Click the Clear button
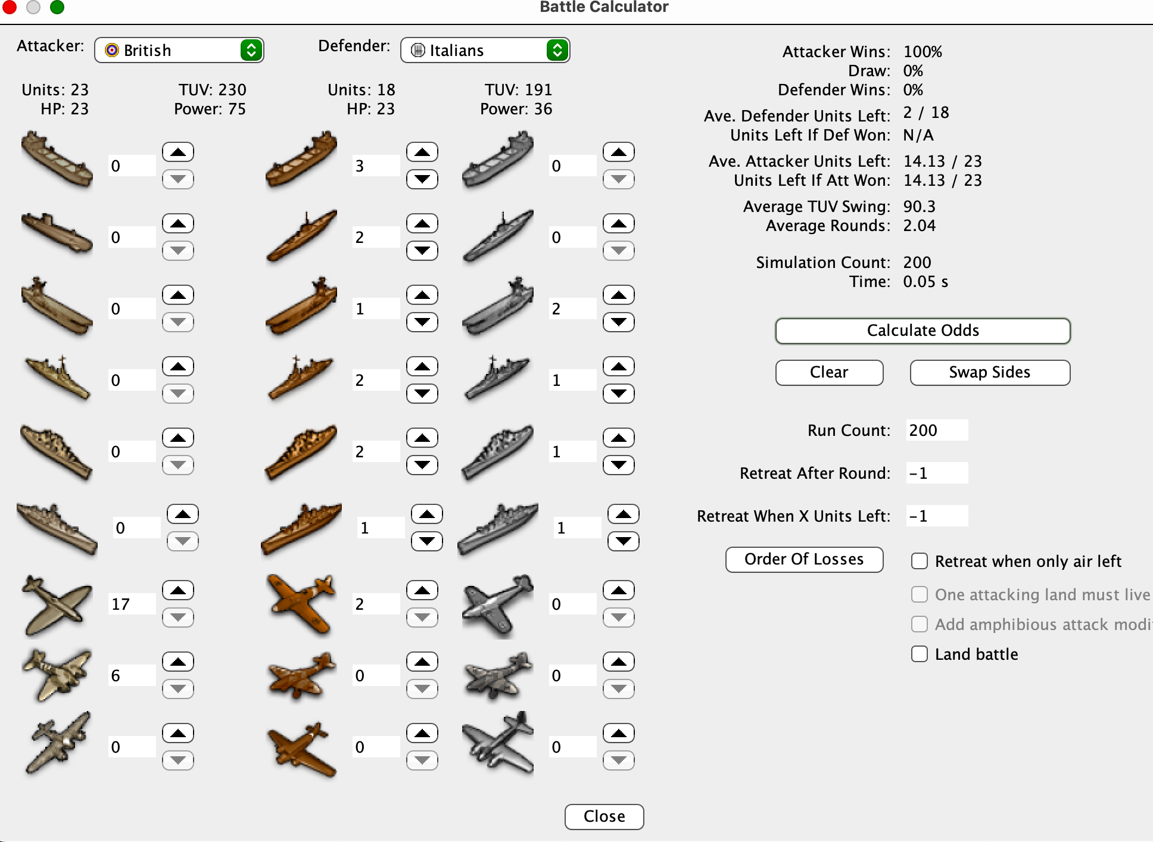Image resolution: width=1153 pixels, height=842 pixels. coord(828,372)
